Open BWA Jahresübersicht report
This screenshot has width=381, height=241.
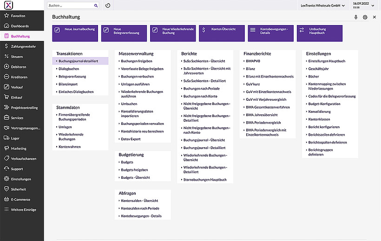click(262, 115)
